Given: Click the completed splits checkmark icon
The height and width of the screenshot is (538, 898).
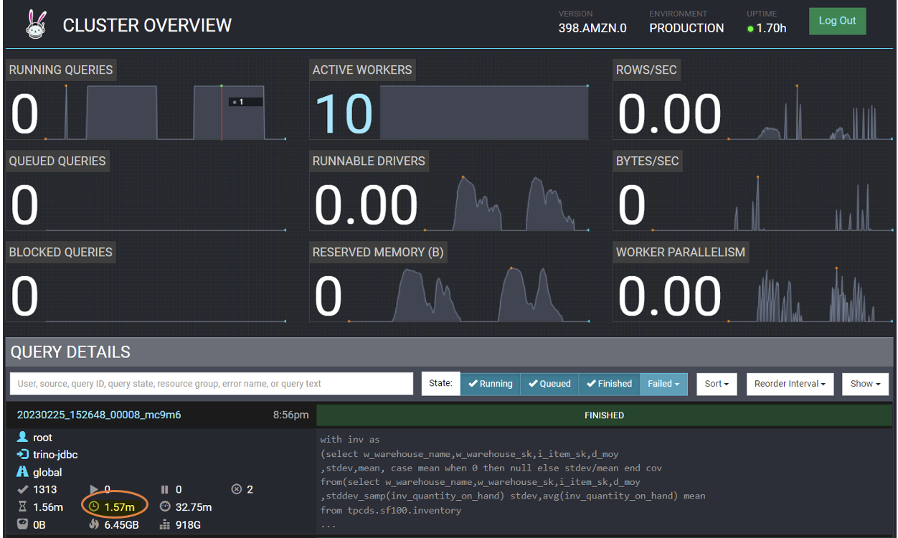Looking at the screenshot, I should coord(22,489).
